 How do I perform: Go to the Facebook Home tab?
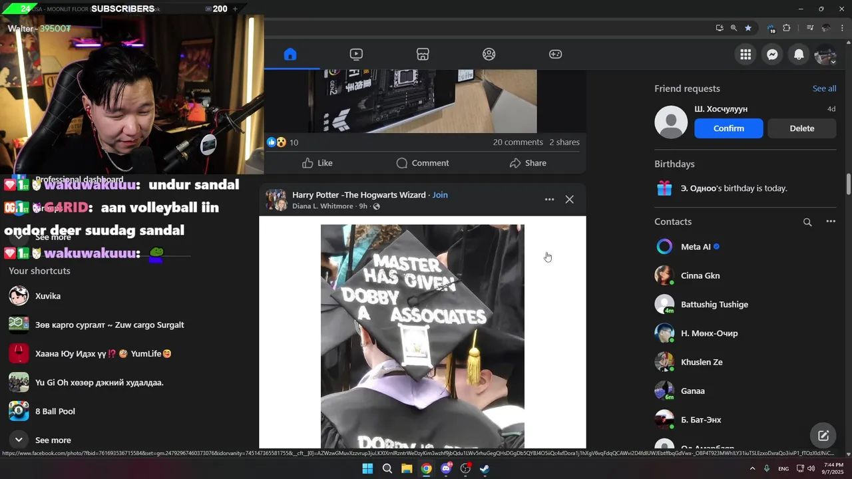290,55
